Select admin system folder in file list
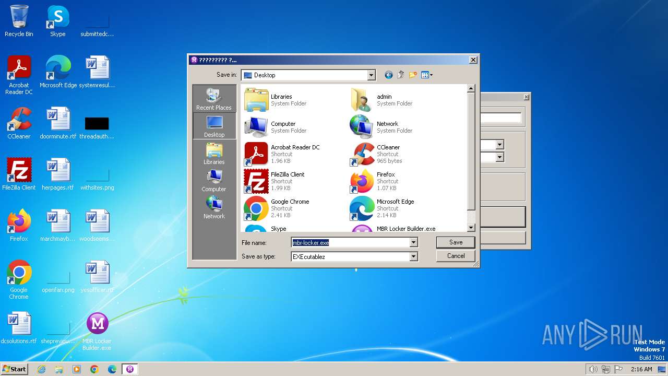This screenshot has width=668, height=376. click(380, 100)
